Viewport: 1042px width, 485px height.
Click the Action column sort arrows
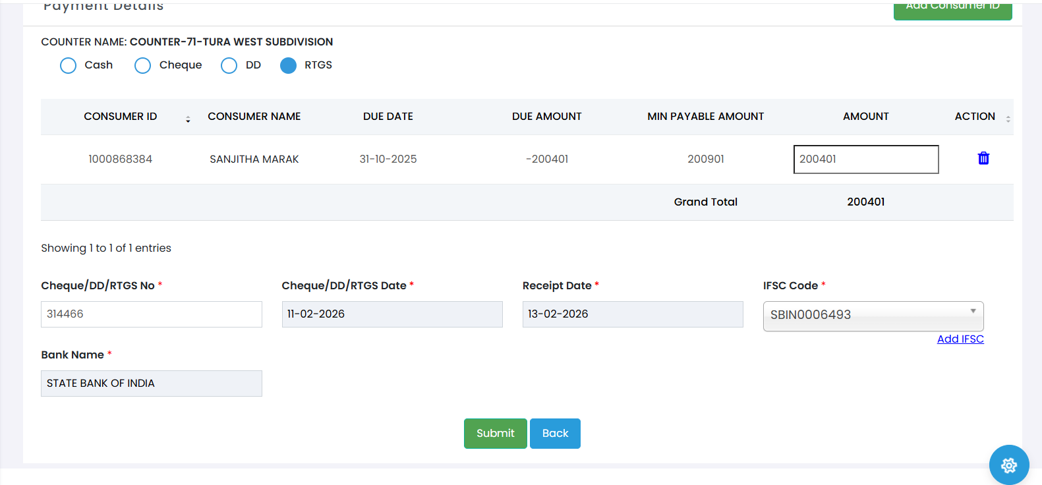[x=1008, y=119]
